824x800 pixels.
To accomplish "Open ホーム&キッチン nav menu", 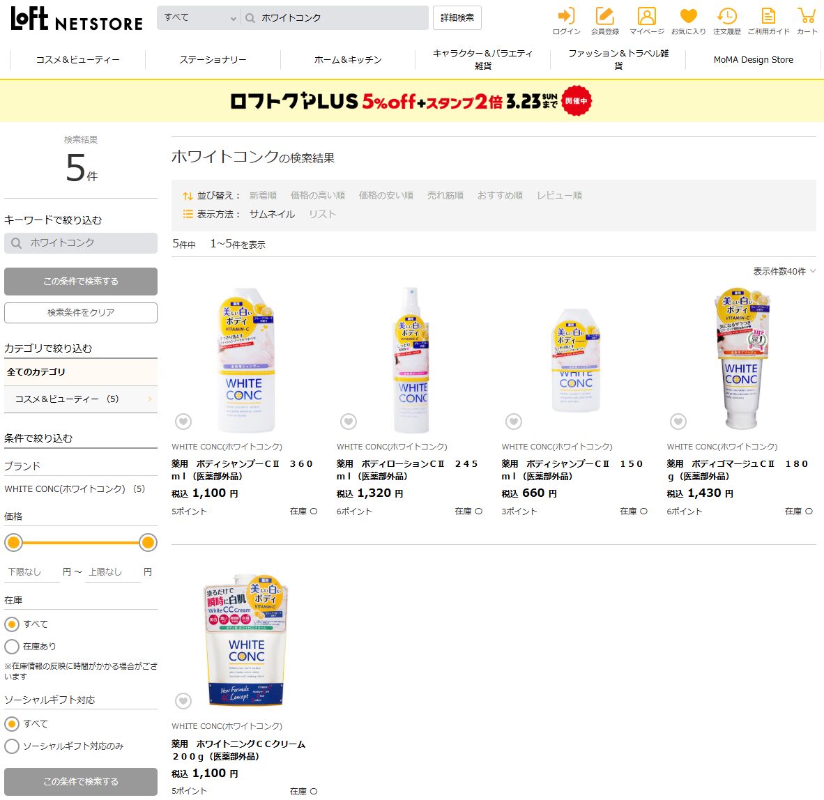I will [x=348, y=60].
